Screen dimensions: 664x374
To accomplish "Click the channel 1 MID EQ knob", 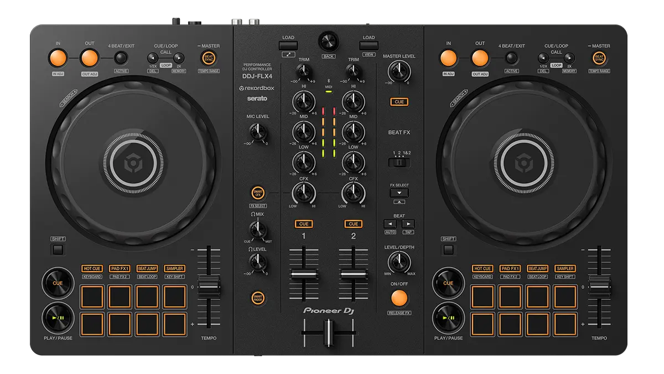I will [x=303, y=132].
